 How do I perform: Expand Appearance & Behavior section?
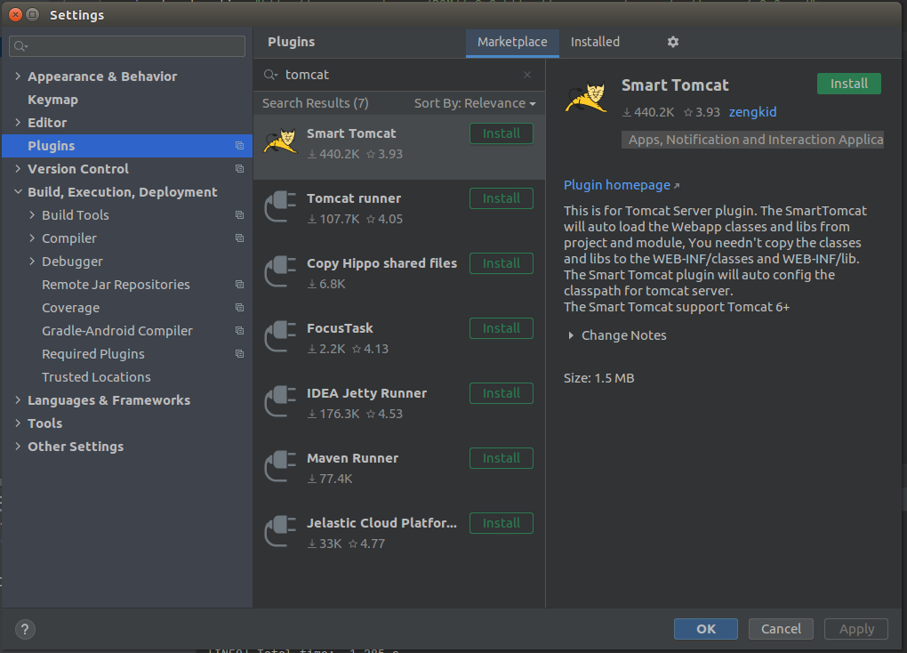18,76
